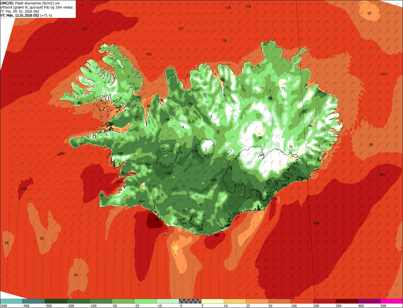Viewport: 403px width, 308px height.
Task: Click the flux value "278" near the southeast coast
Action: click(x=274, y=199)
